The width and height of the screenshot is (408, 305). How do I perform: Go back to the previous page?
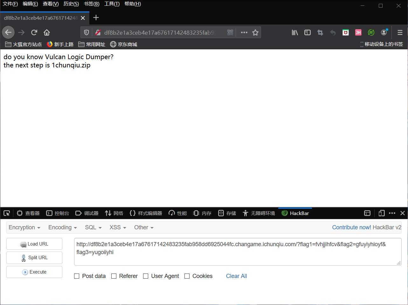[x=8, y=32]
